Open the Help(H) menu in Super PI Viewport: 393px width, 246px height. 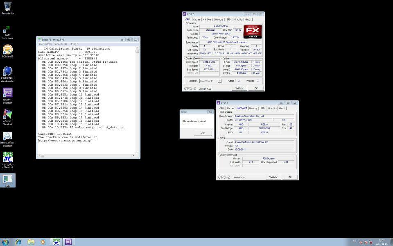[x=74, y=44]
